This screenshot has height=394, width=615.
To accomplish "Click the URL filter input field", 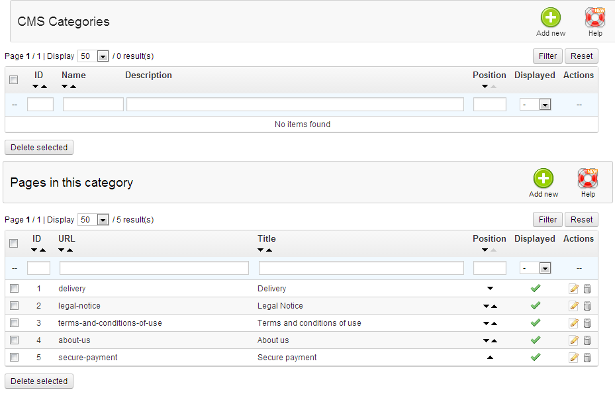I will tap(154, 268).
